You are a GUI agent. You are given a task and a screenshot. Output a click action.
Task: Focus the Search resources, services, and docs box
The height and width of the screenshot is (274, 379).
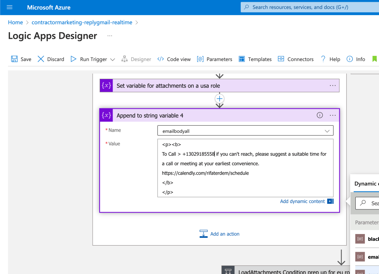[x=310, y=7]
